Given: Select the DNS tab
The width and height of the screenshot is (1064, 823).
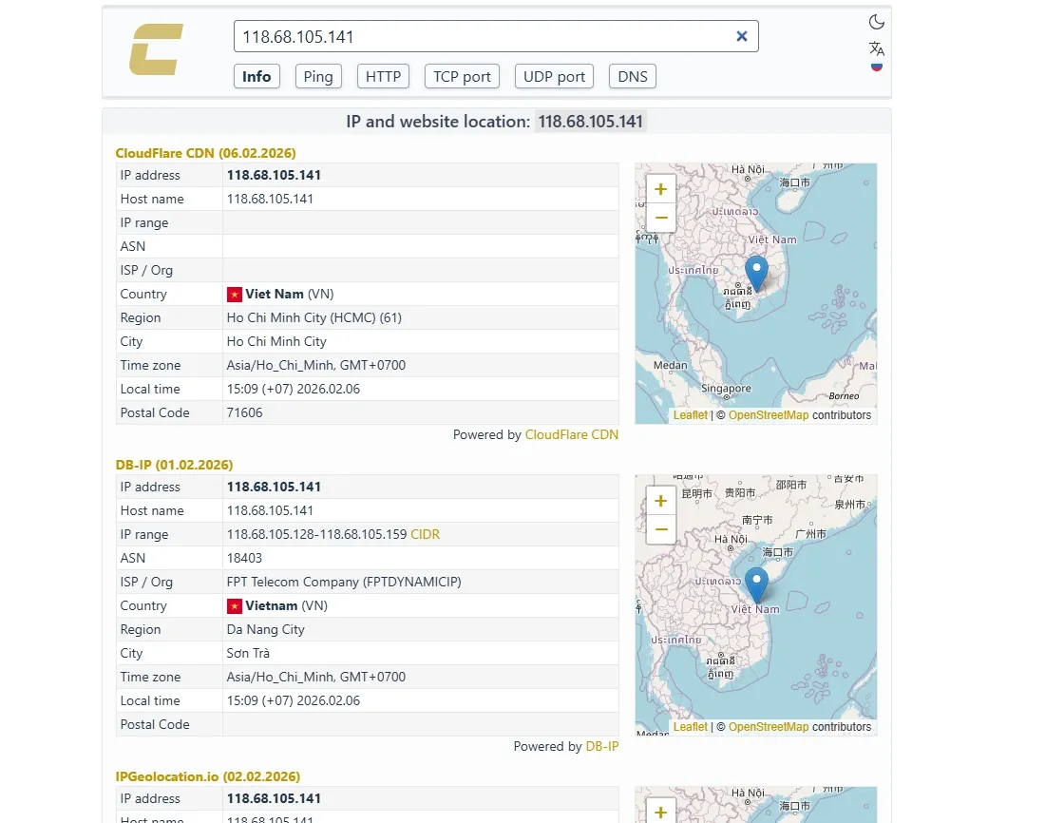Looking at the screenshot, I should (632, 77).
